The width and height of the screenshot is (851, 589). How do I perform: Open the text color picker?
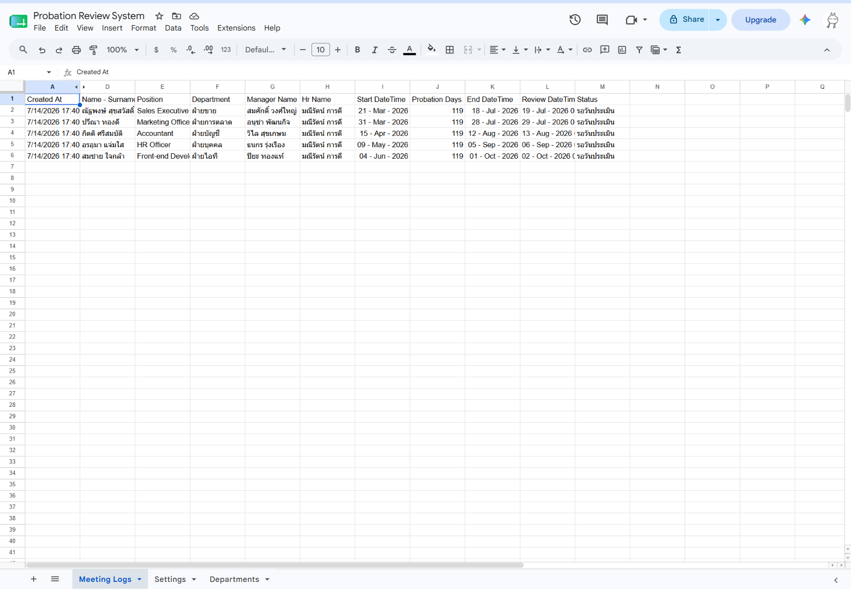point(409,50)
